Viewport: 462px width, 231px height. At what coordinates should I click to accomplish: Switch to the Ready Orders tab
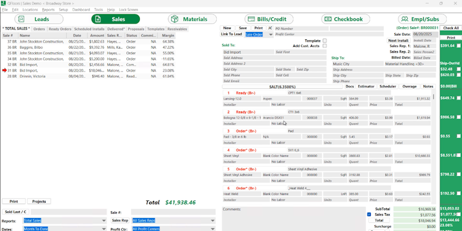(x=60, y=29)
